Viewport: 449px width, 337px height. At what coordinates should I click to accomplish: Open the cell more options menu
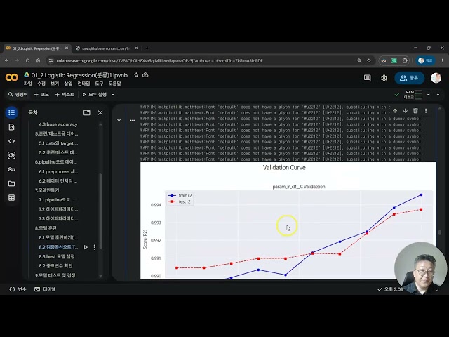click(426, 111)
